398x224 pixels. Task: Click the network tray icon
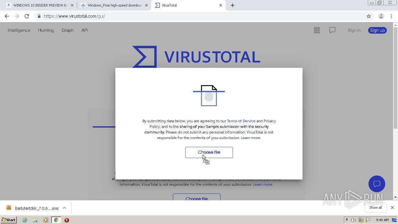361,220
